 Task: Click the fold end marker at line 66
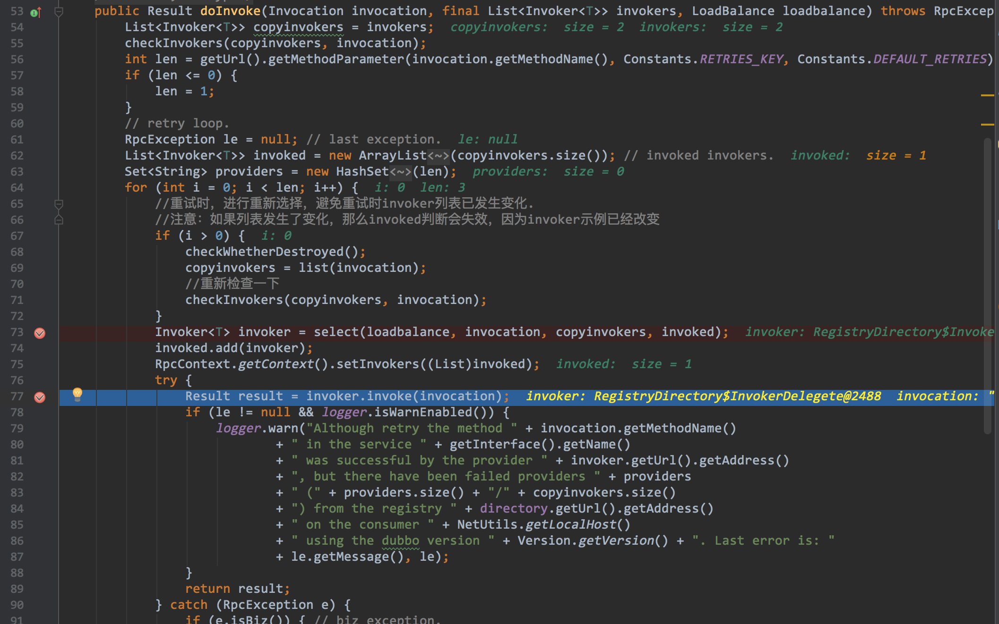pyautogui.click(x=59, y=220)
